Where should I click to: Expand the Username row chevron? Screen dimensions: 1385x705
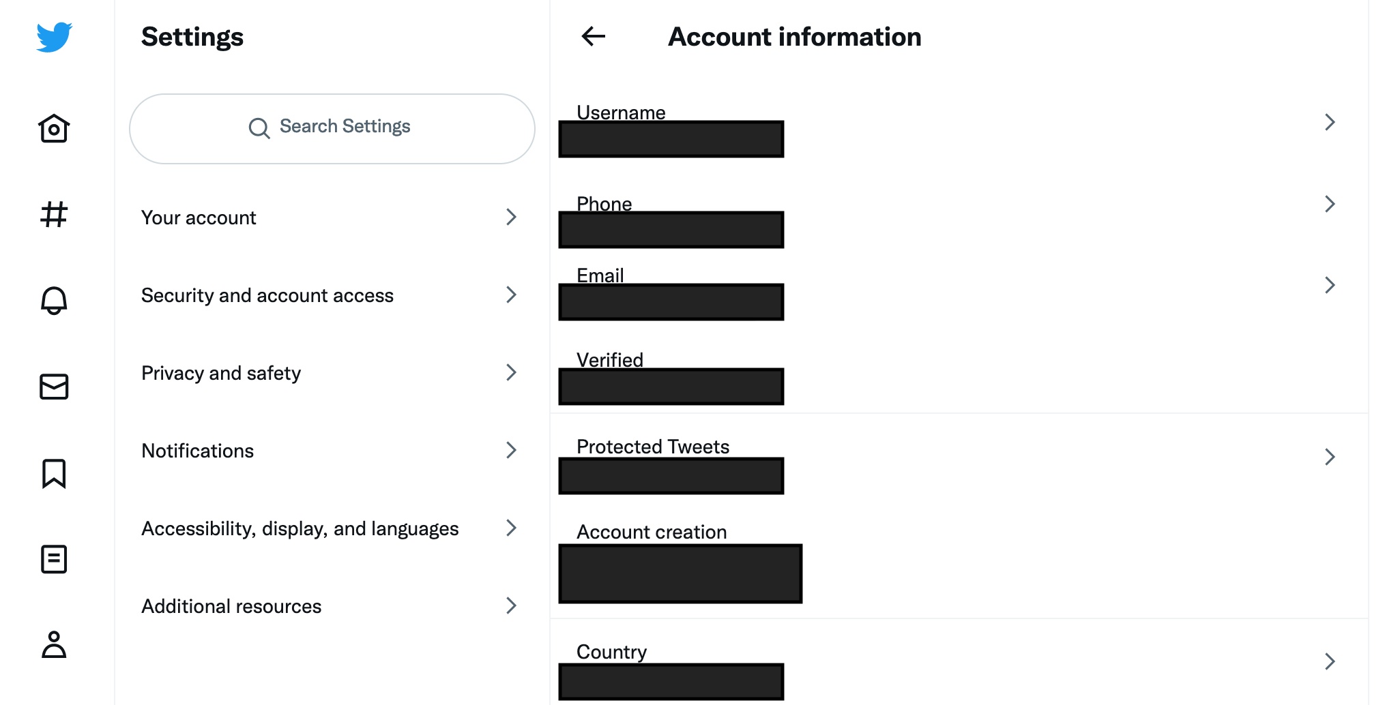(1329, 122)
